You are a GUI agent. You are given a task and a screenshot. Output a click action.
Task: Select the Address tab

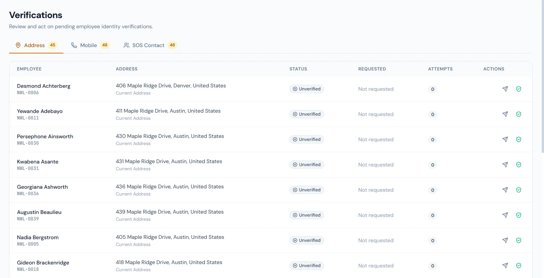[36, 45]
